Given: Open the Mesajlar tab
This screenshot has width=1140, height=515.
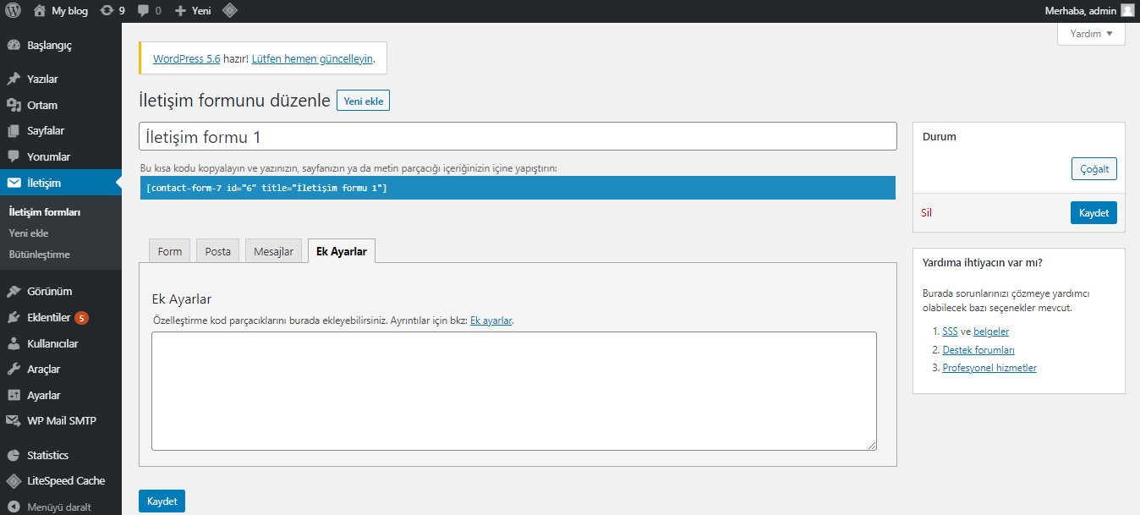Looking at the screenshot, I should point(273,251).
